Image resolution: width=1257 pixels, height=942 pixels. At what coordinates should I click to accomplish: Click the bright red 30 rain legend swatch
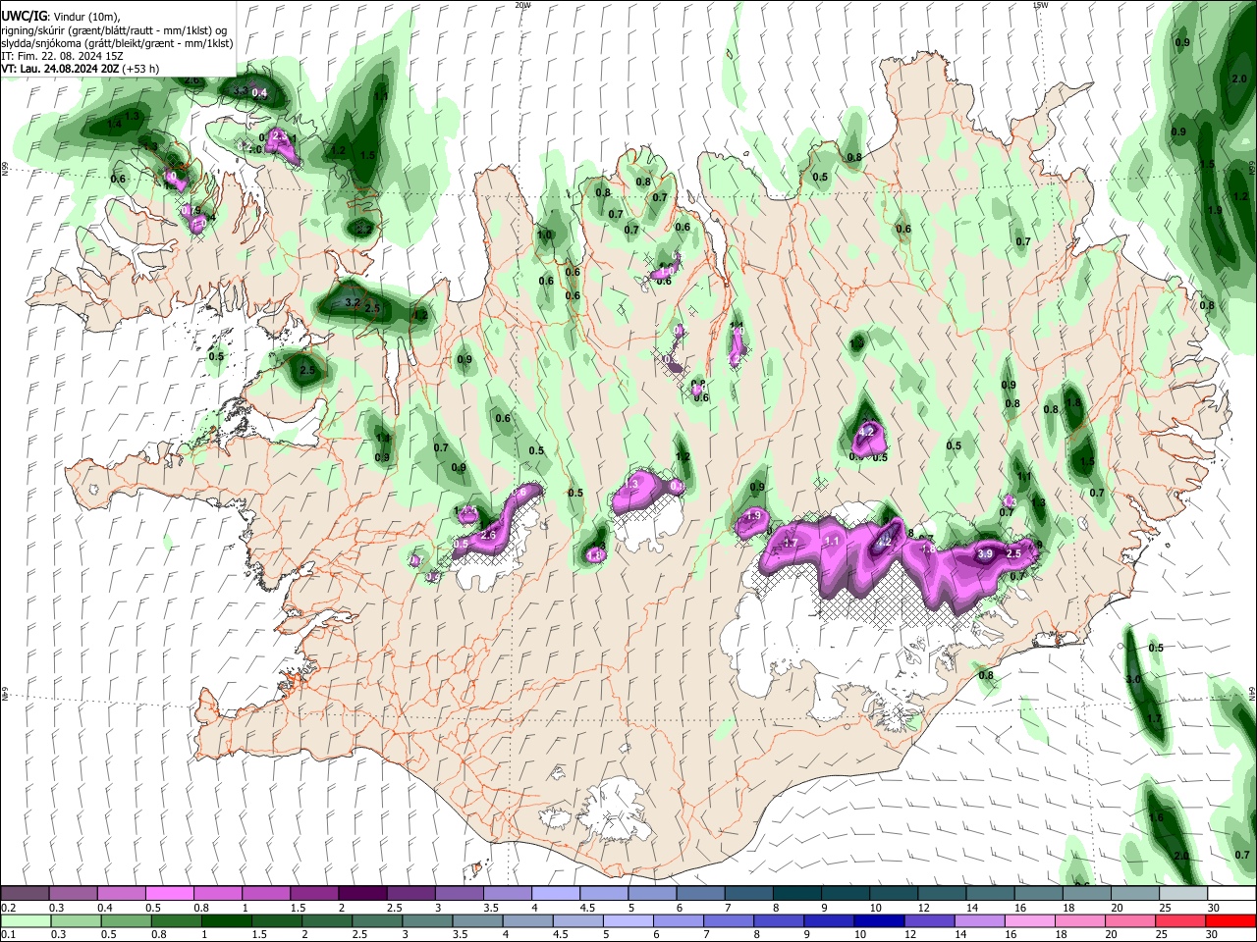(1231, 921)
